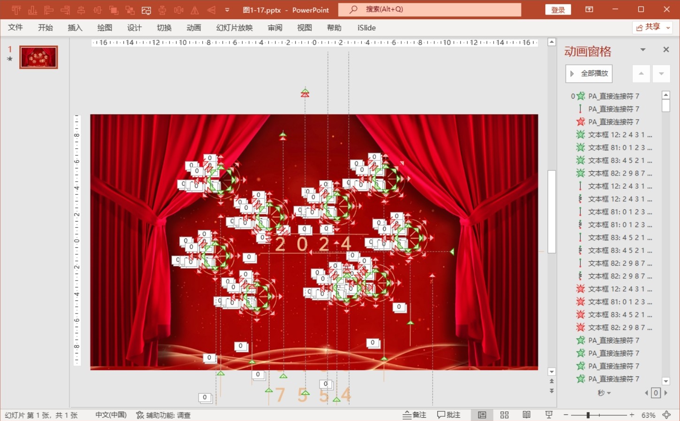
Task: Open the iSlide ribbon tab
Action: (366, 28)
